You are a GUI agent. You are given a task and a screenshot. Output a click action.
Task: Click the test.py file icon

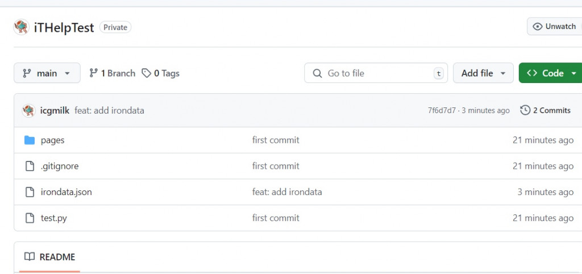30,218
